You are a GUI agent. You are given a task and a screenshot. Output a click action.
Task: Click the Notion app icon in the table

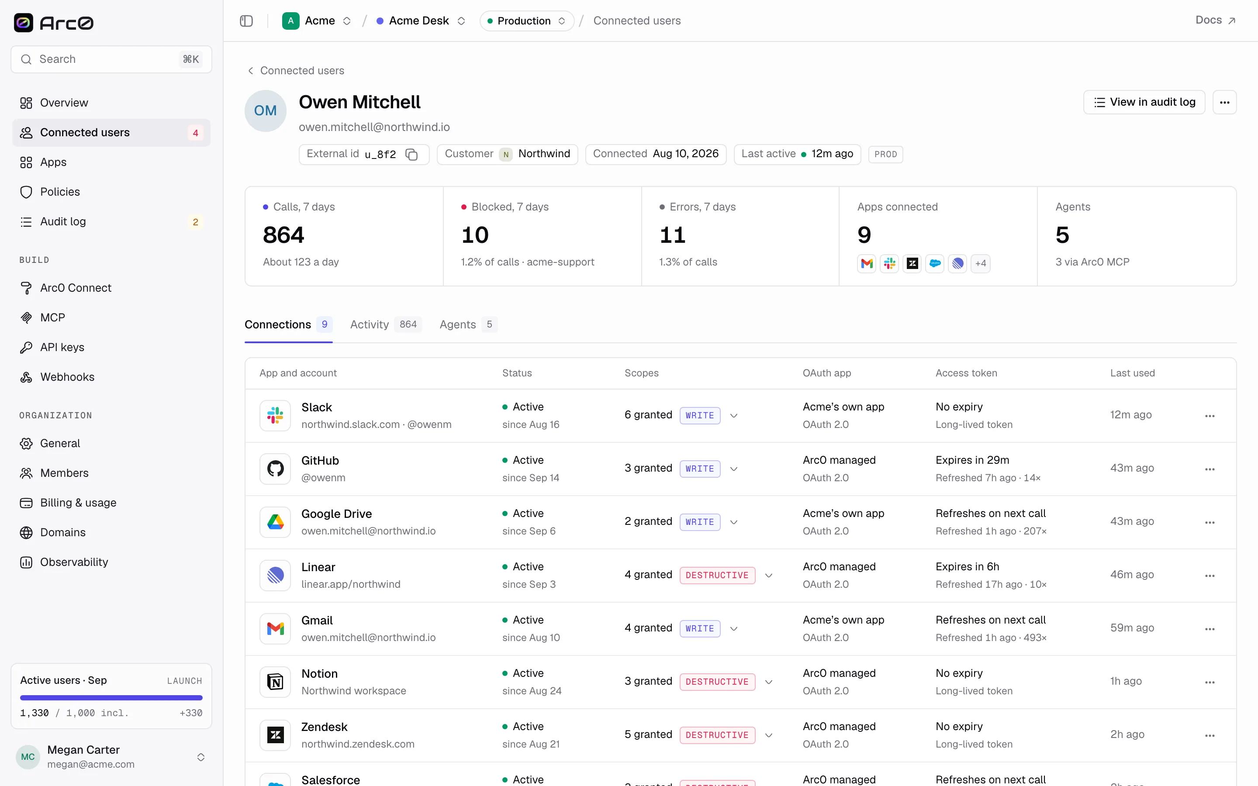(x=275, y=682)
